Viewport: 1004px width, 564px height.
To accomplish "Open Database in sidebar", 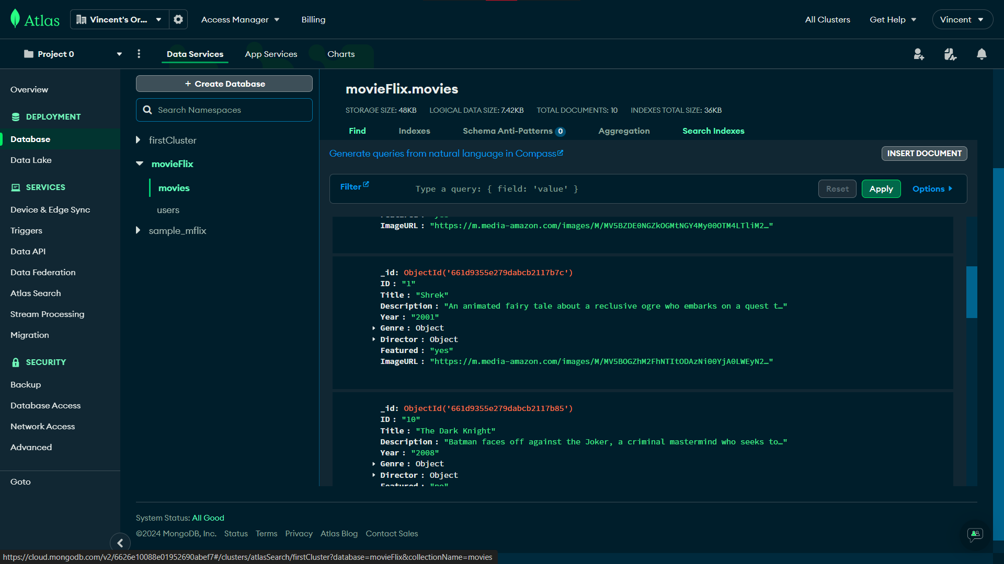I will (30, 139).
